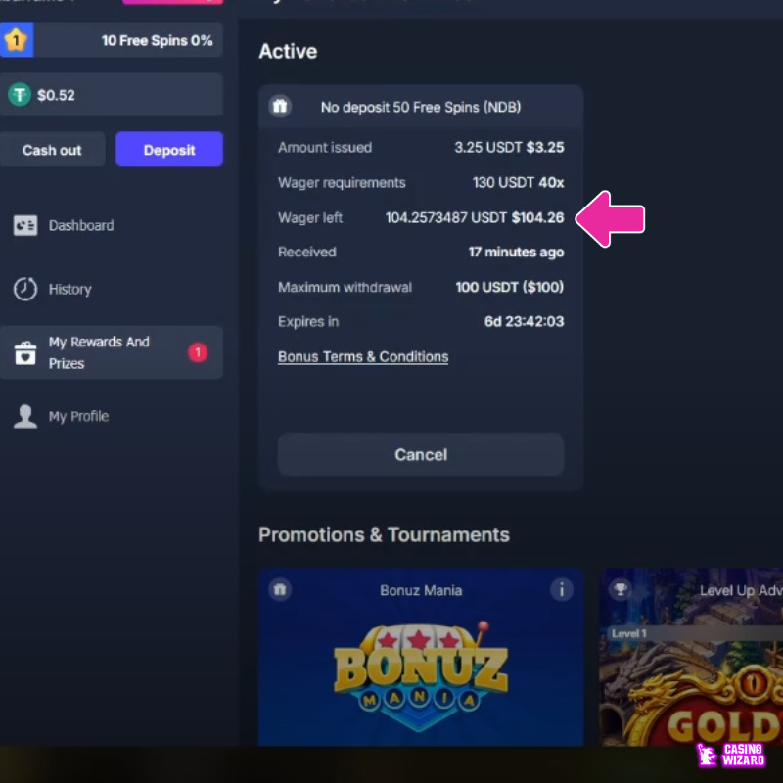Click the $0.52 balance field
This screenshot has height=783, width=783.
[x=111, y=95]
